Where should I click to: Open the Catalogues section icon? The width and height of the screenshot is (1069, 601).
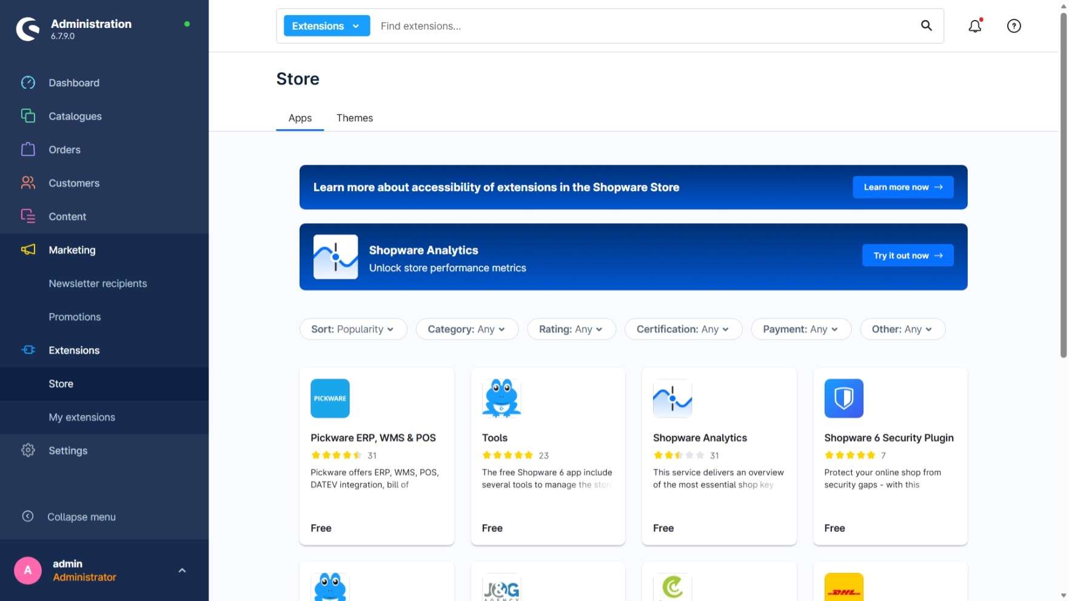tap(28, 116)
